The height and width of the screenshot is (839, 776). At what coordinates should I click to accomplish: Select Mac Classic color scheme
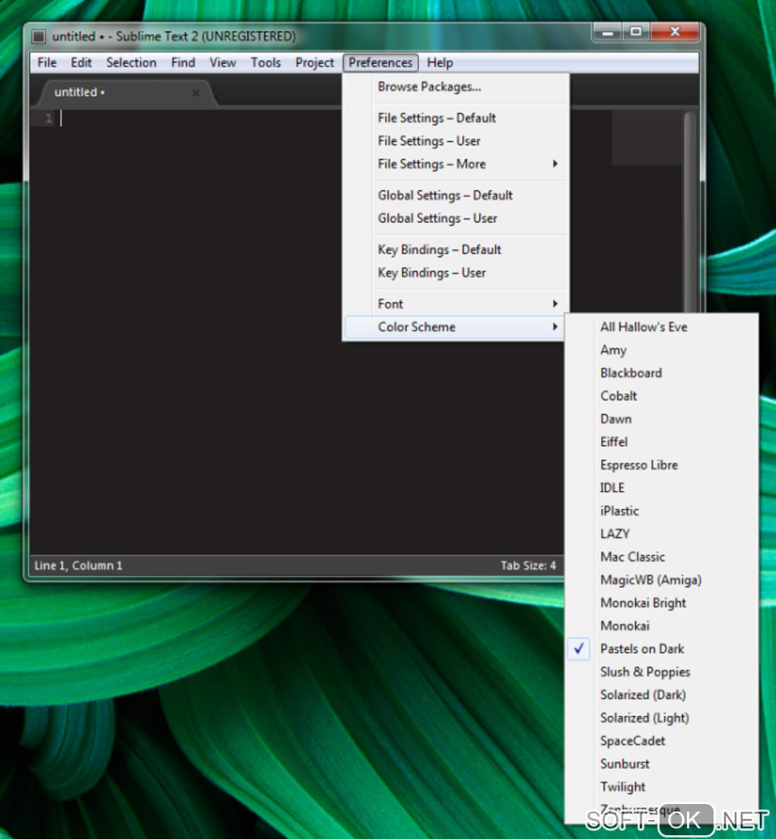(661, 557)
